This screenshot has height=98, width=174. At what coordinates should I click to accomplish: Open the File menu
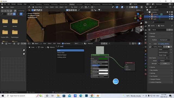[5, 4]
